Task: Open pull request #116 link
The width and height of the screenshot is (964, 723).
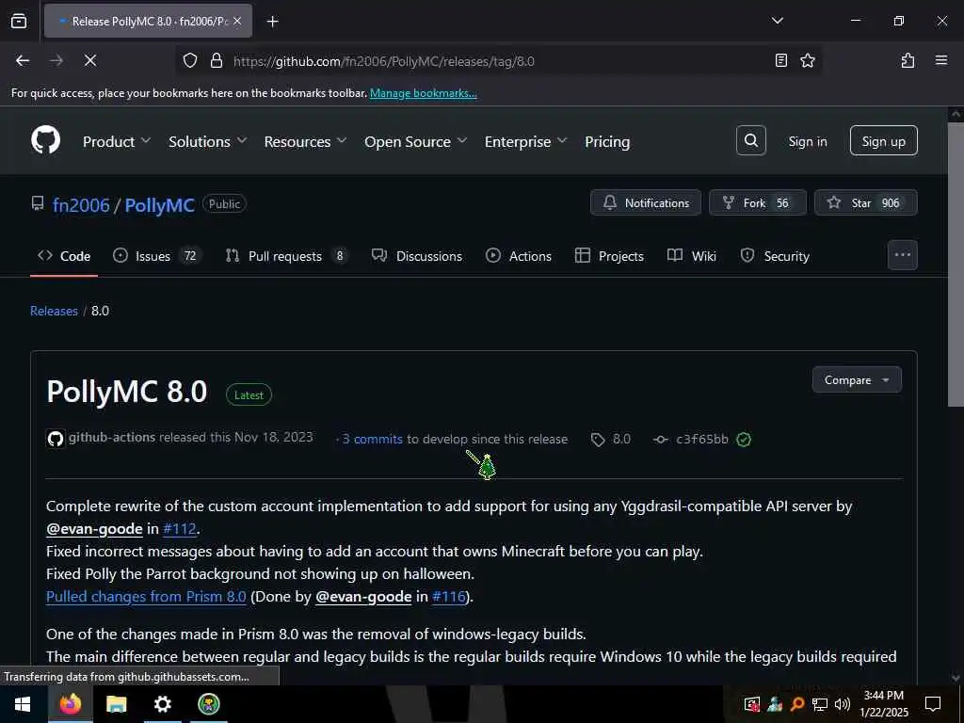Action: click(x=449, y=596)
